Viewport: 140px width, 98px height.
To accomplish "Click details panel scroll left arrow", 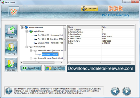I will pyautogui.click(x=69, y=63).
